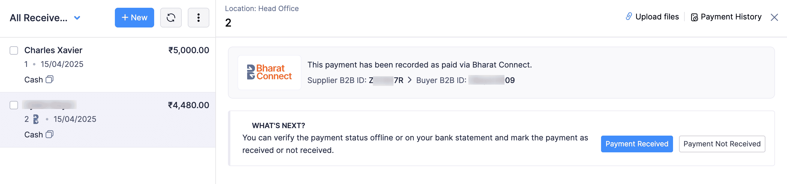Close the payment detail panel
This screenshot has width=787, height=184.
(x=775, y=17)
